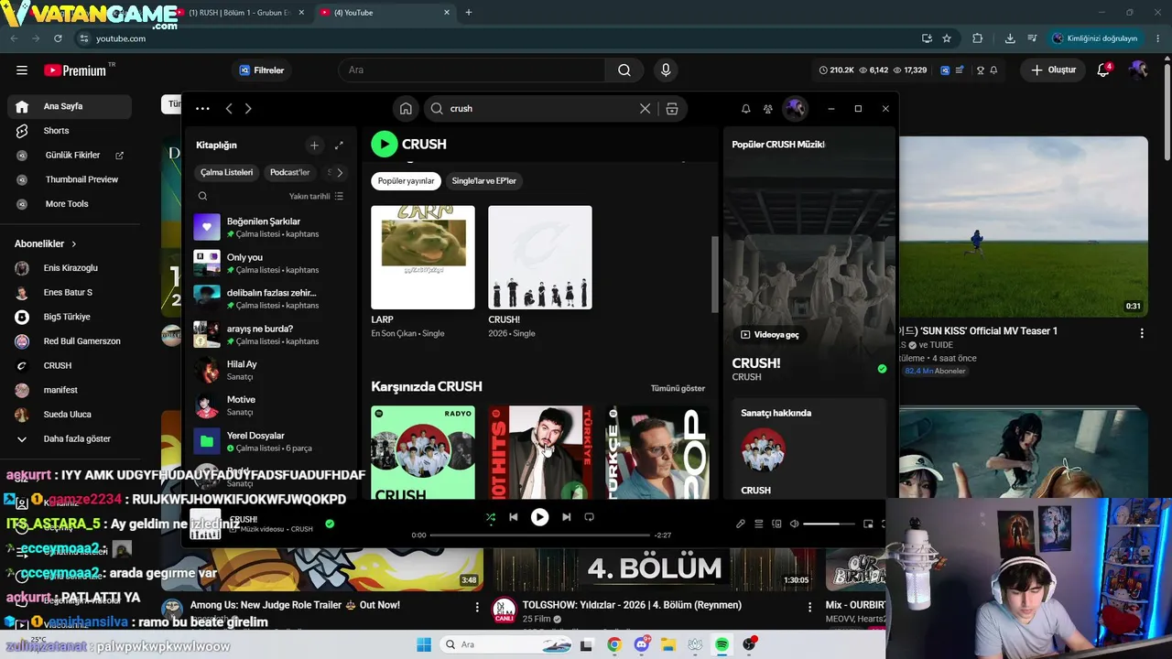Select Ana Sayfa in the YouTube sidebar
Screen dimensions: 1172x659
[70, 106]
